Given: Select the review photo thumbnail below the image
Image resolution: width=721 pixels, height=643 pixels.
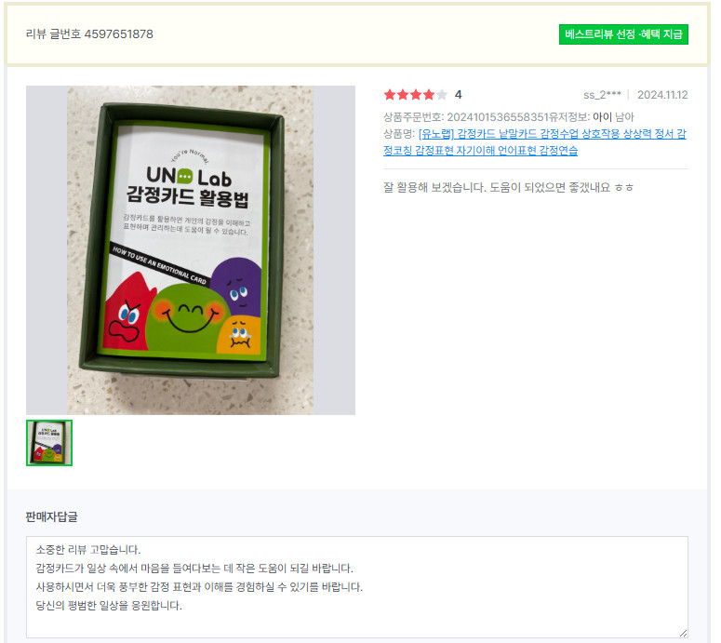Looking at the screenshot, I should point(49,442).
